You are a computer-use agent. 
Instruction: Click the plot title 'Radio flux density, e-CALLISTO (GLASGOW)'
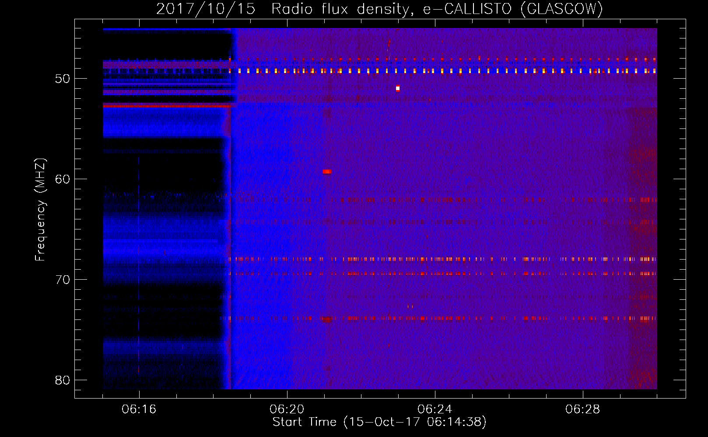(437, 9)
